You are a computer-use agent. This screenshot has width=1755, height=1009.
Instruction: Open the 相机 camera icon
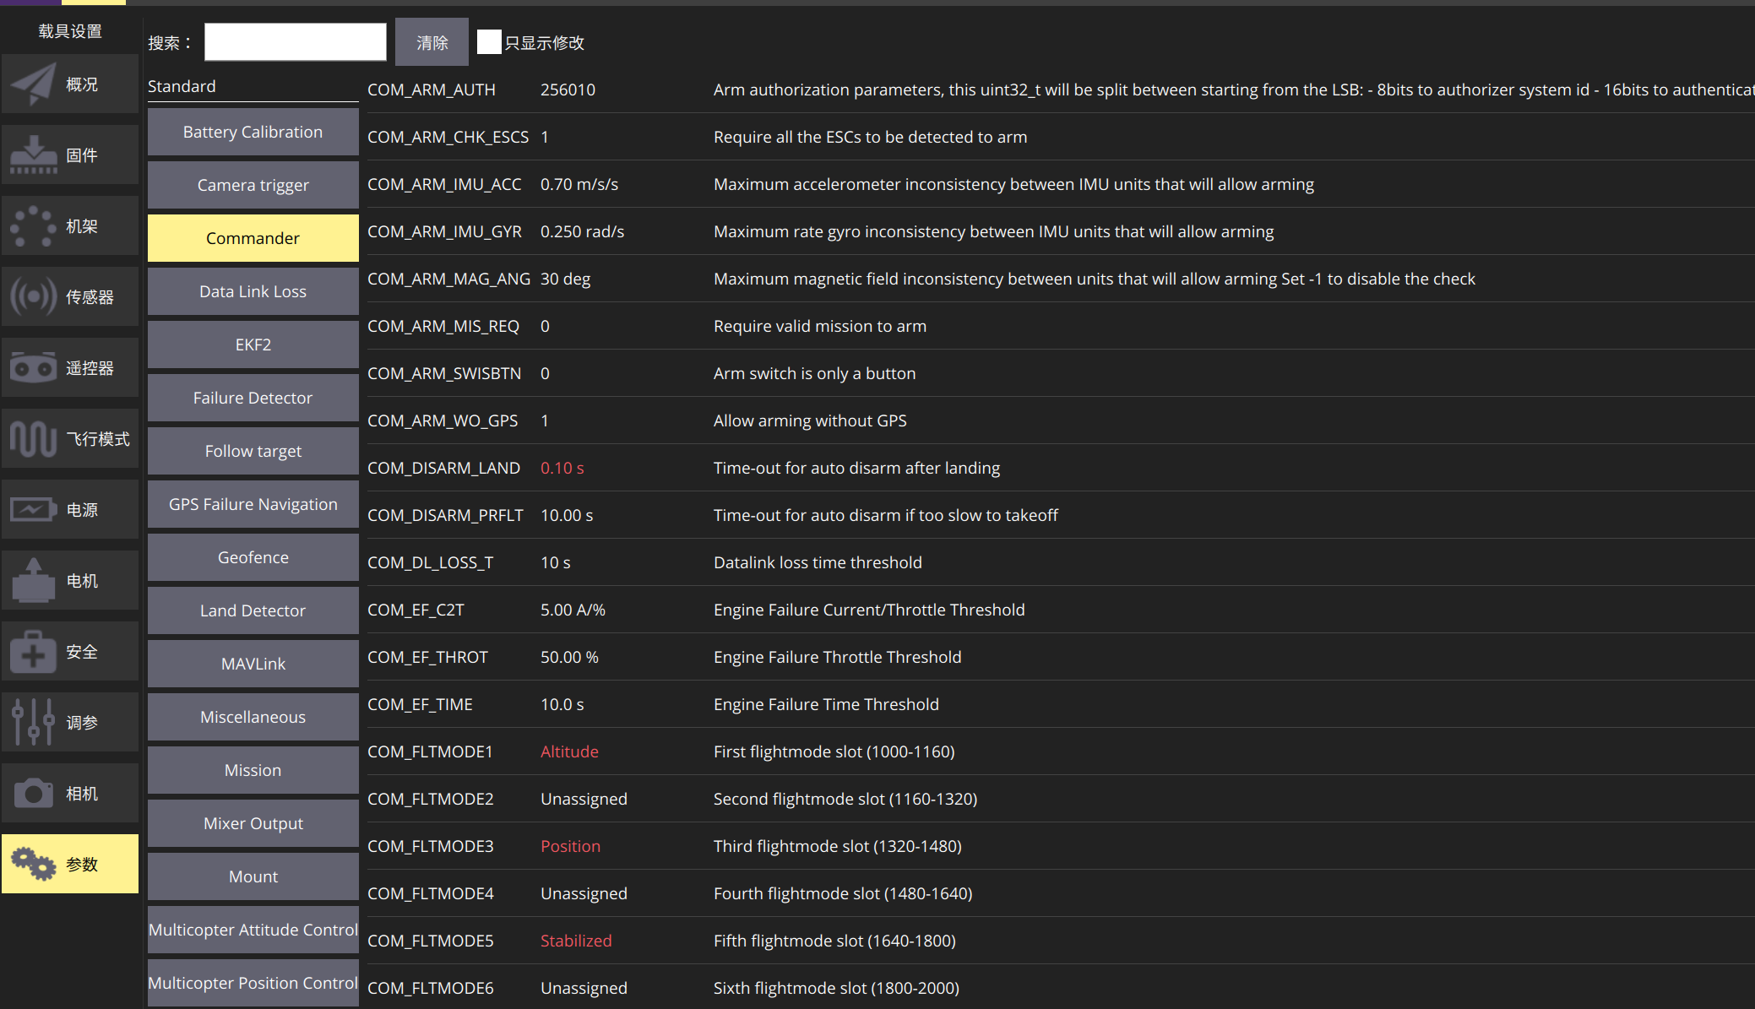34,794
